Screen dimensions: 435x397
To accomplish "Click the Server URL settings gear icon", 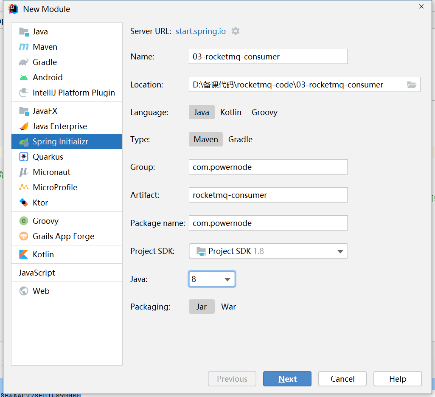I will click(236, 31).
